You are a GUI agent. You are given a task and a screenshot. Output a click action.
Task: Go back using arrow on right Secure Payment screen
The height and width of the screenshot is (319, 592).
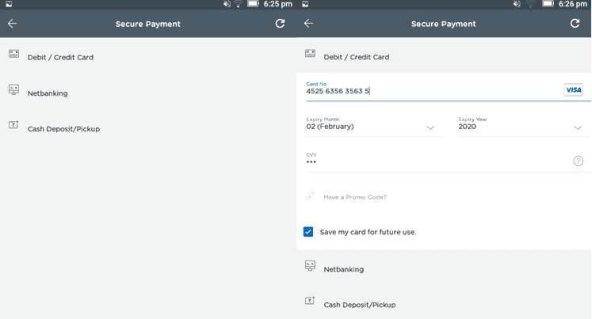tap(308, 24)
